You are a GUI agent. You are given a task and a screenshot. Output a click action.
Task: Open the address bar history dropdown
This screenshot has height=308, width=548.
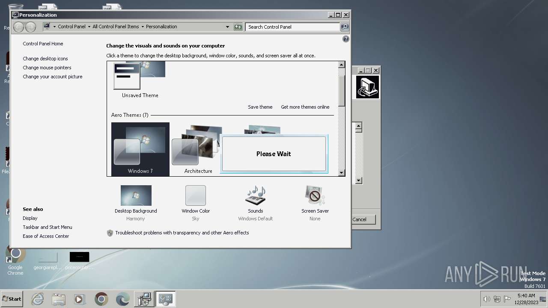pos(227,27)
